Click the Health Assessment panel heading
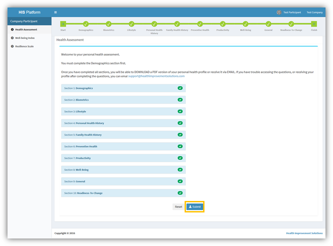 click(x=70, y=40)
